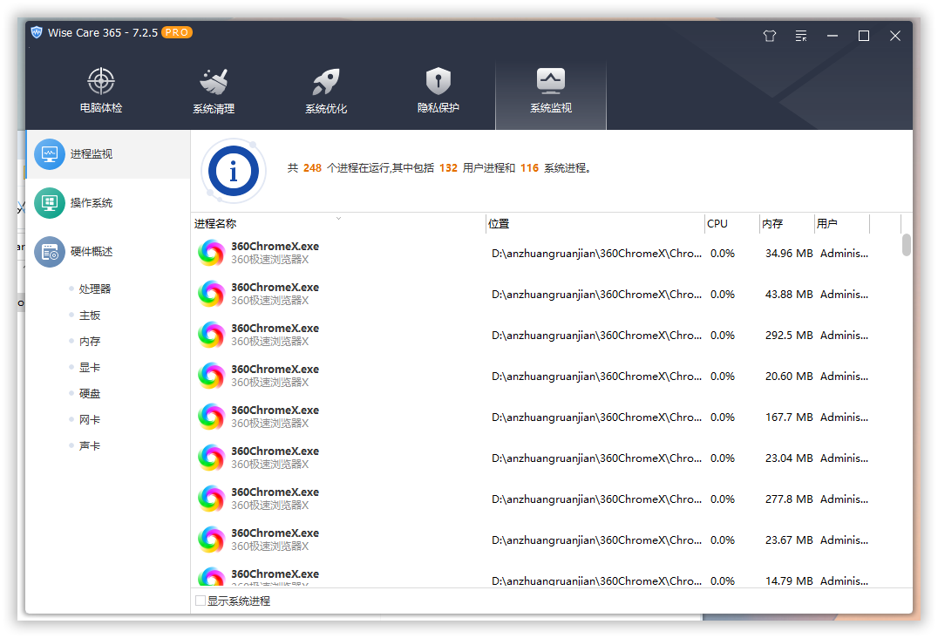Click the 167.7 MB memory value
Screen dimensions: 938x638
click(x=789, y=417)
